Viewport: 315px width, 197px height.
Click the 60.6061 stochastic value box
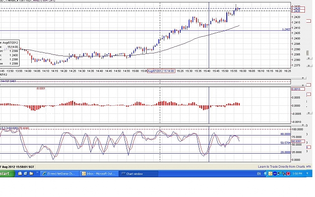coord(298,142)
